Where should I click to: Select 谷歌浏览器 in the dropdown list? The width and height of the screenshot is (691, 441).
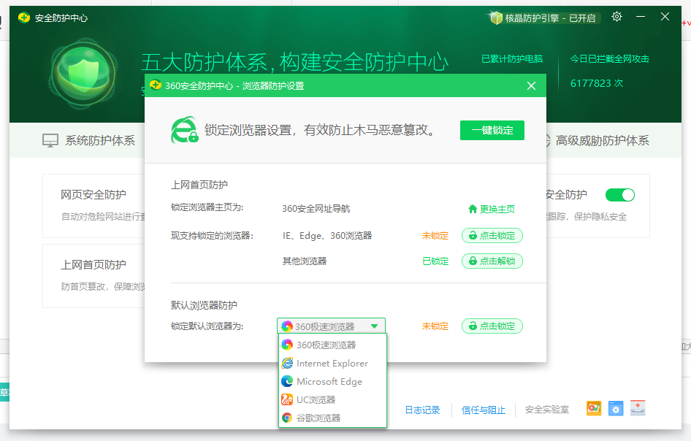pyautogui.click(x=318, y=418)
